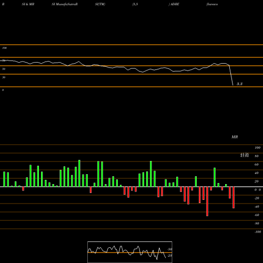Click the 20 label on MR axis
The height and width of the screenshot is (263, 263).
(x=257, y=181)
